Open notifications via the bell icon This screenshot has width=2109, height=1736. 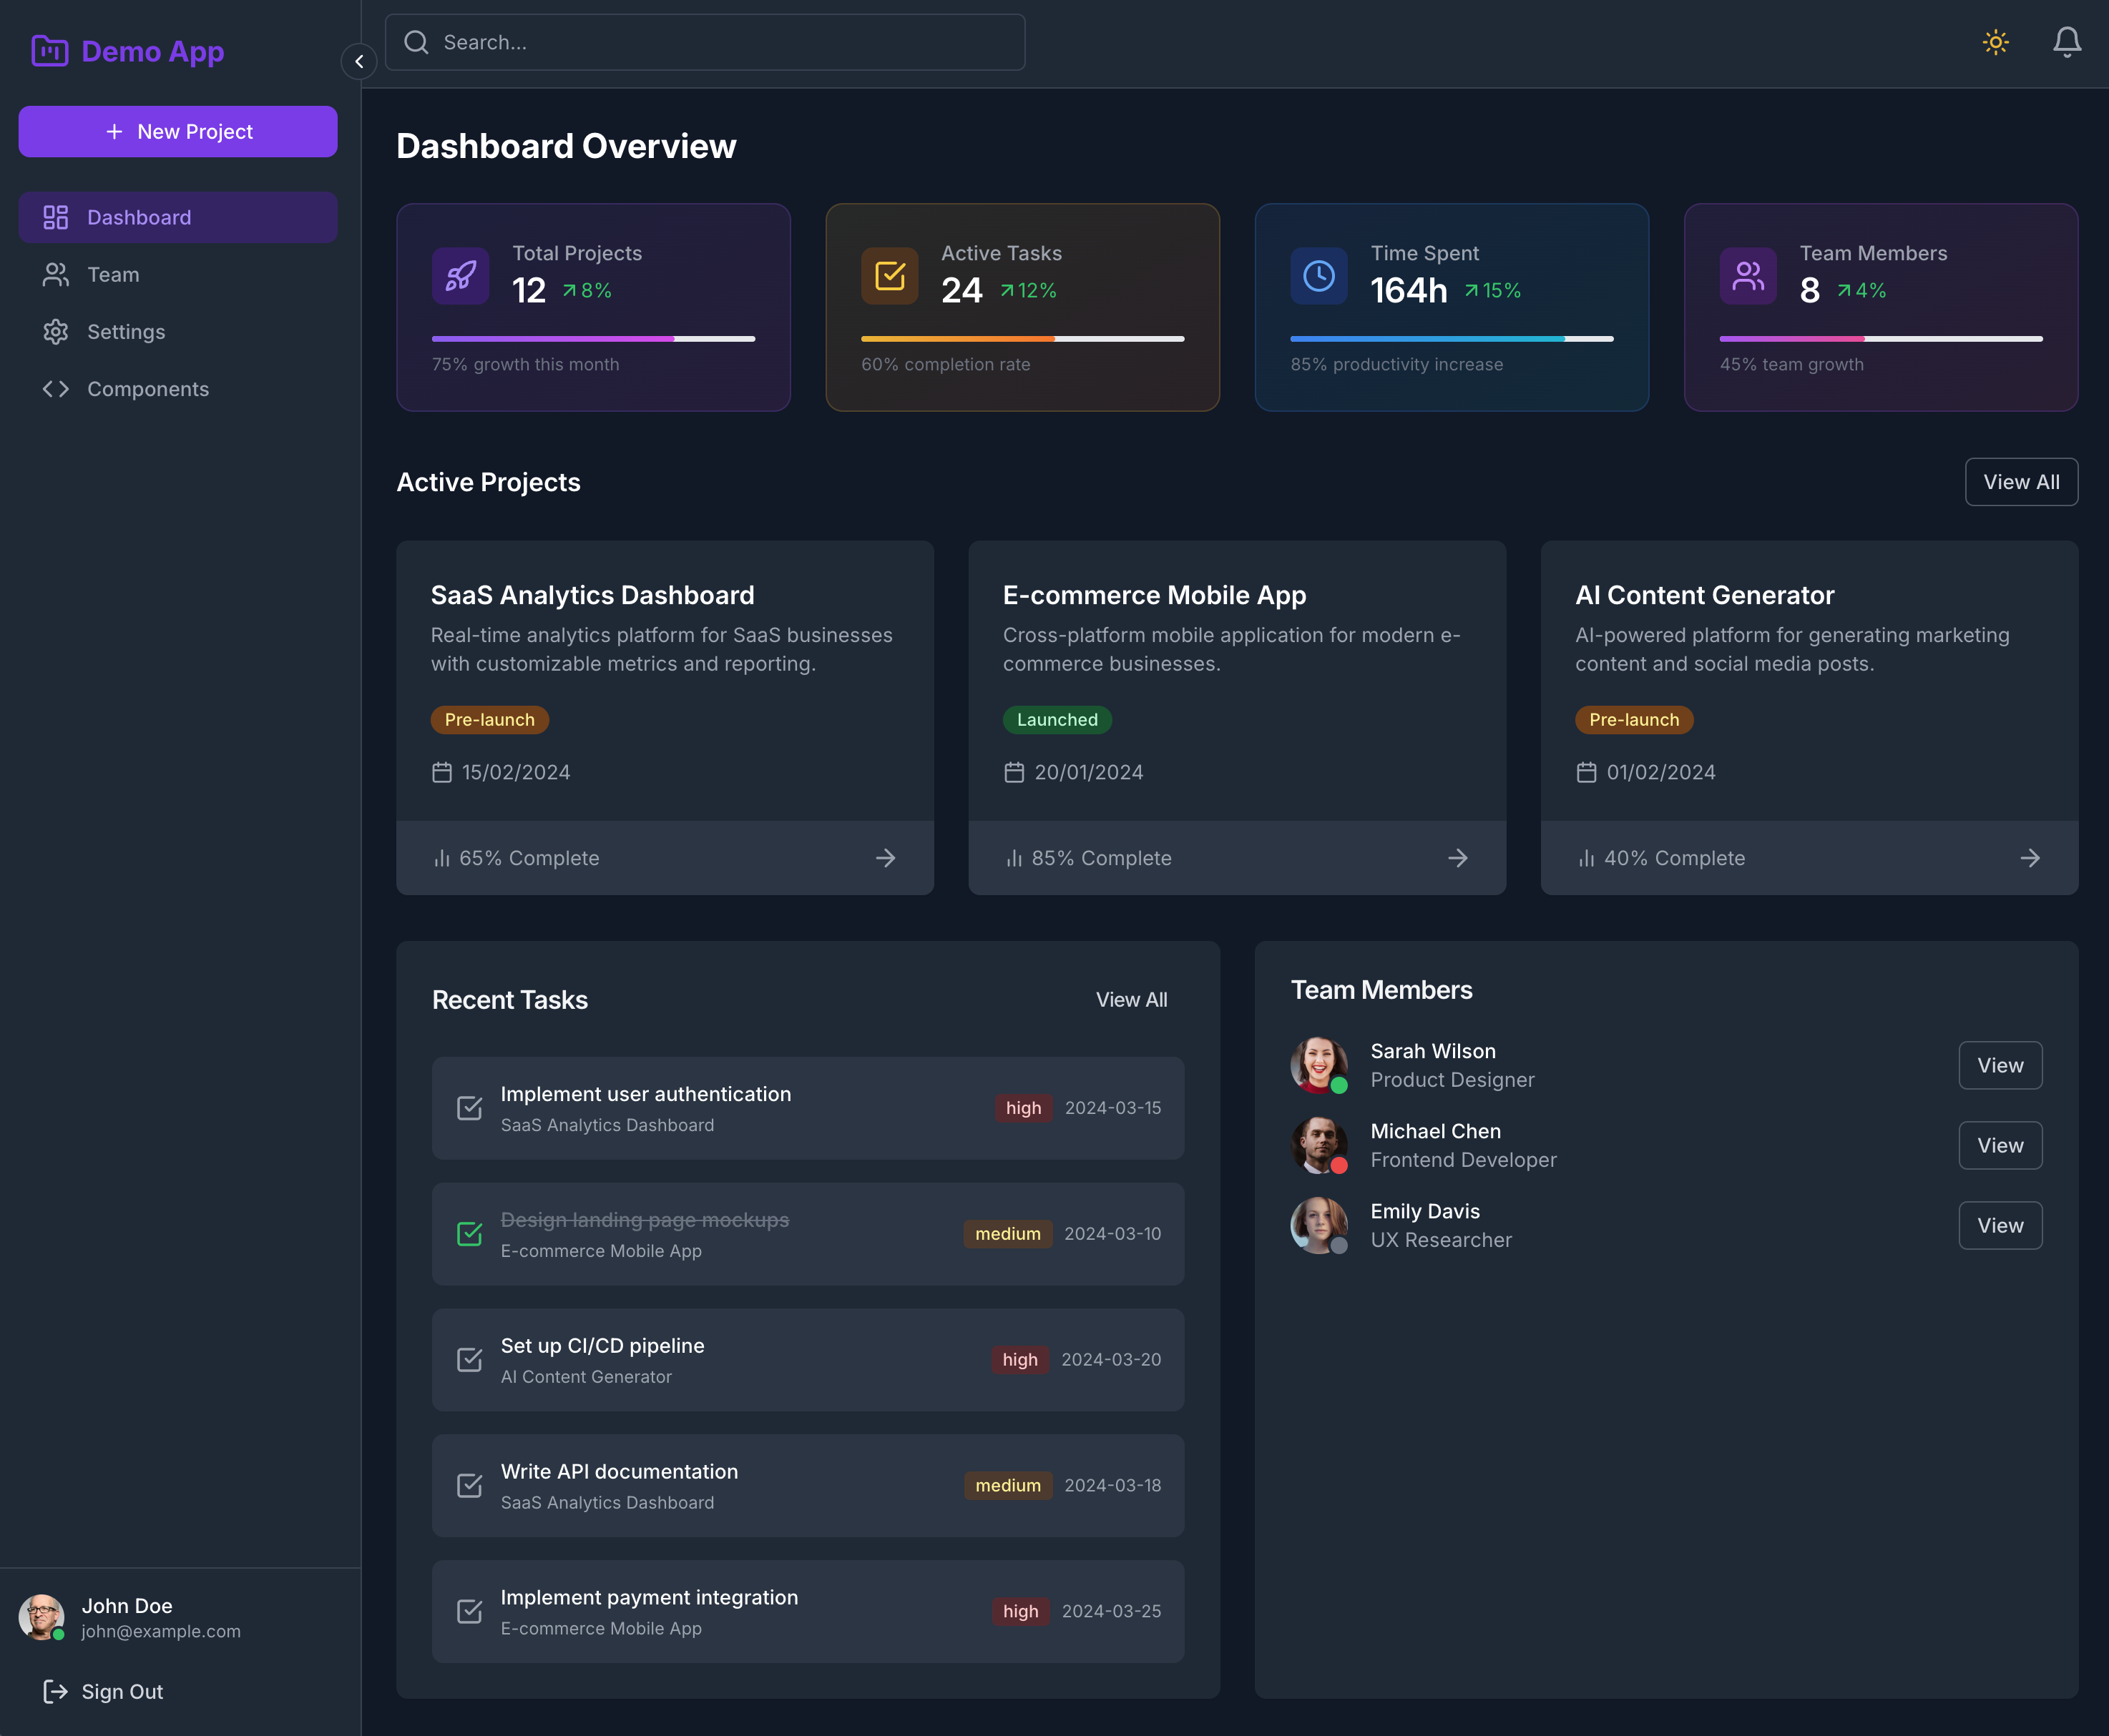2066,42
